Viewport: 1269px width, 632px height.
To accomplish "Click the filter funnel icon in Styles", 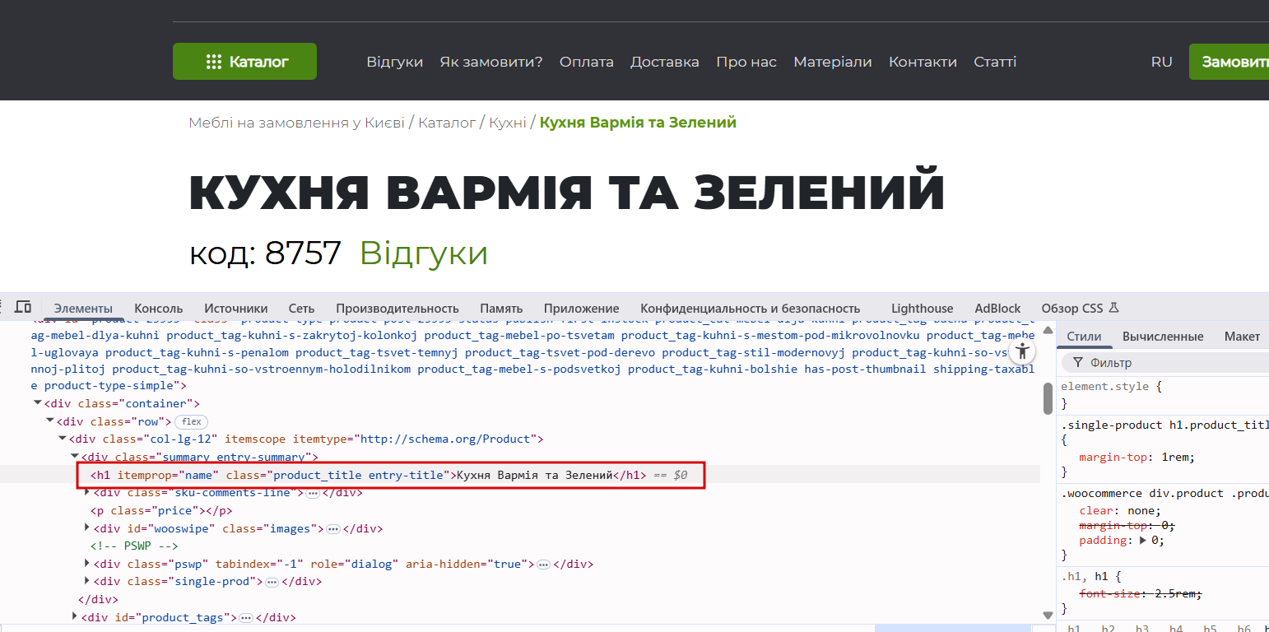I will coord(1077,362).
